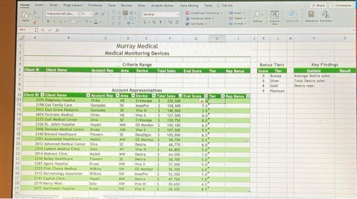Open Tier column filter dropdown
The width and height of the screenshot is (357, 199).
click(223, 96)
